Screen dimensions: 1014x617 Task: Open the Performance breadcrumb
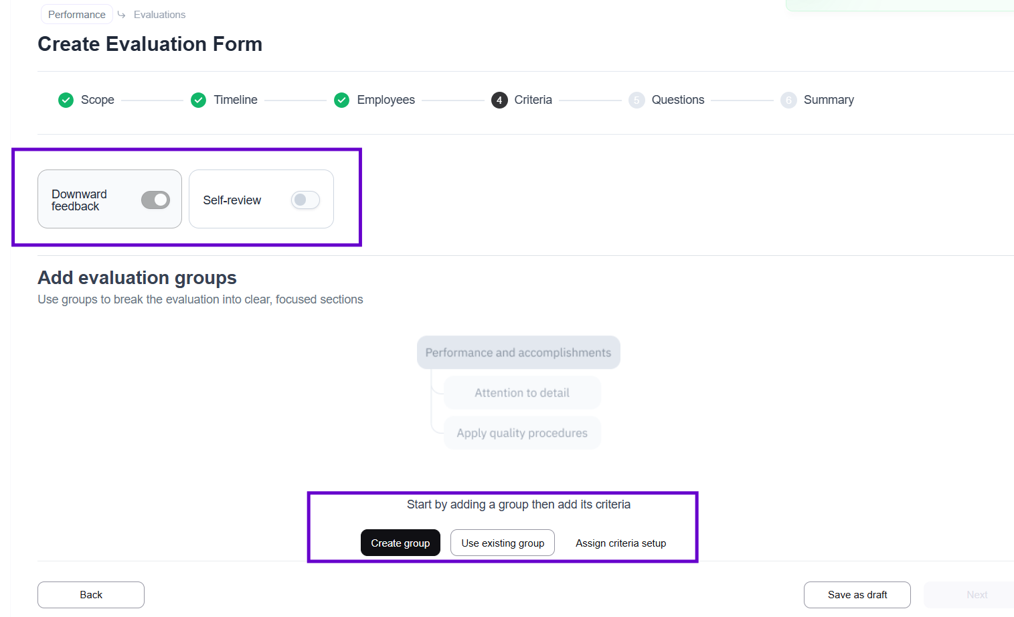76,14
